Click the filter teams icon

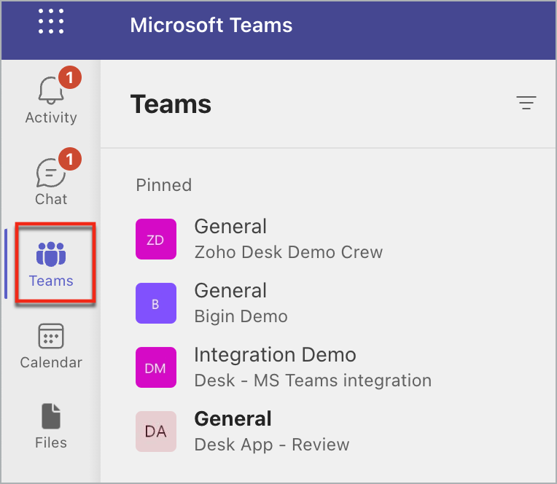pyautogui.click(x=526, y=104)
